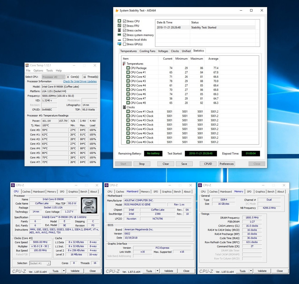299x284 pixels.
Task: Click Close button in CPU-Z Memory window
Action: pos(280,271)
